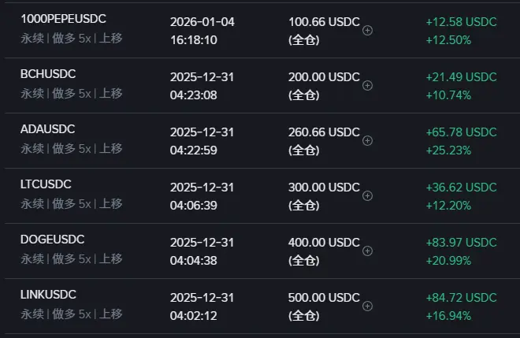520x338 pixels.
Task: Click the +10.74% return in BCHUSDC row
Action: [448, 95]
